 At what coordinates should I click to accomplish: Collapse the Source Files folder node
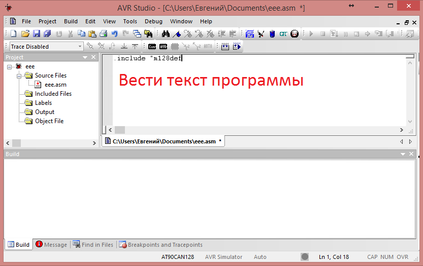19,76
